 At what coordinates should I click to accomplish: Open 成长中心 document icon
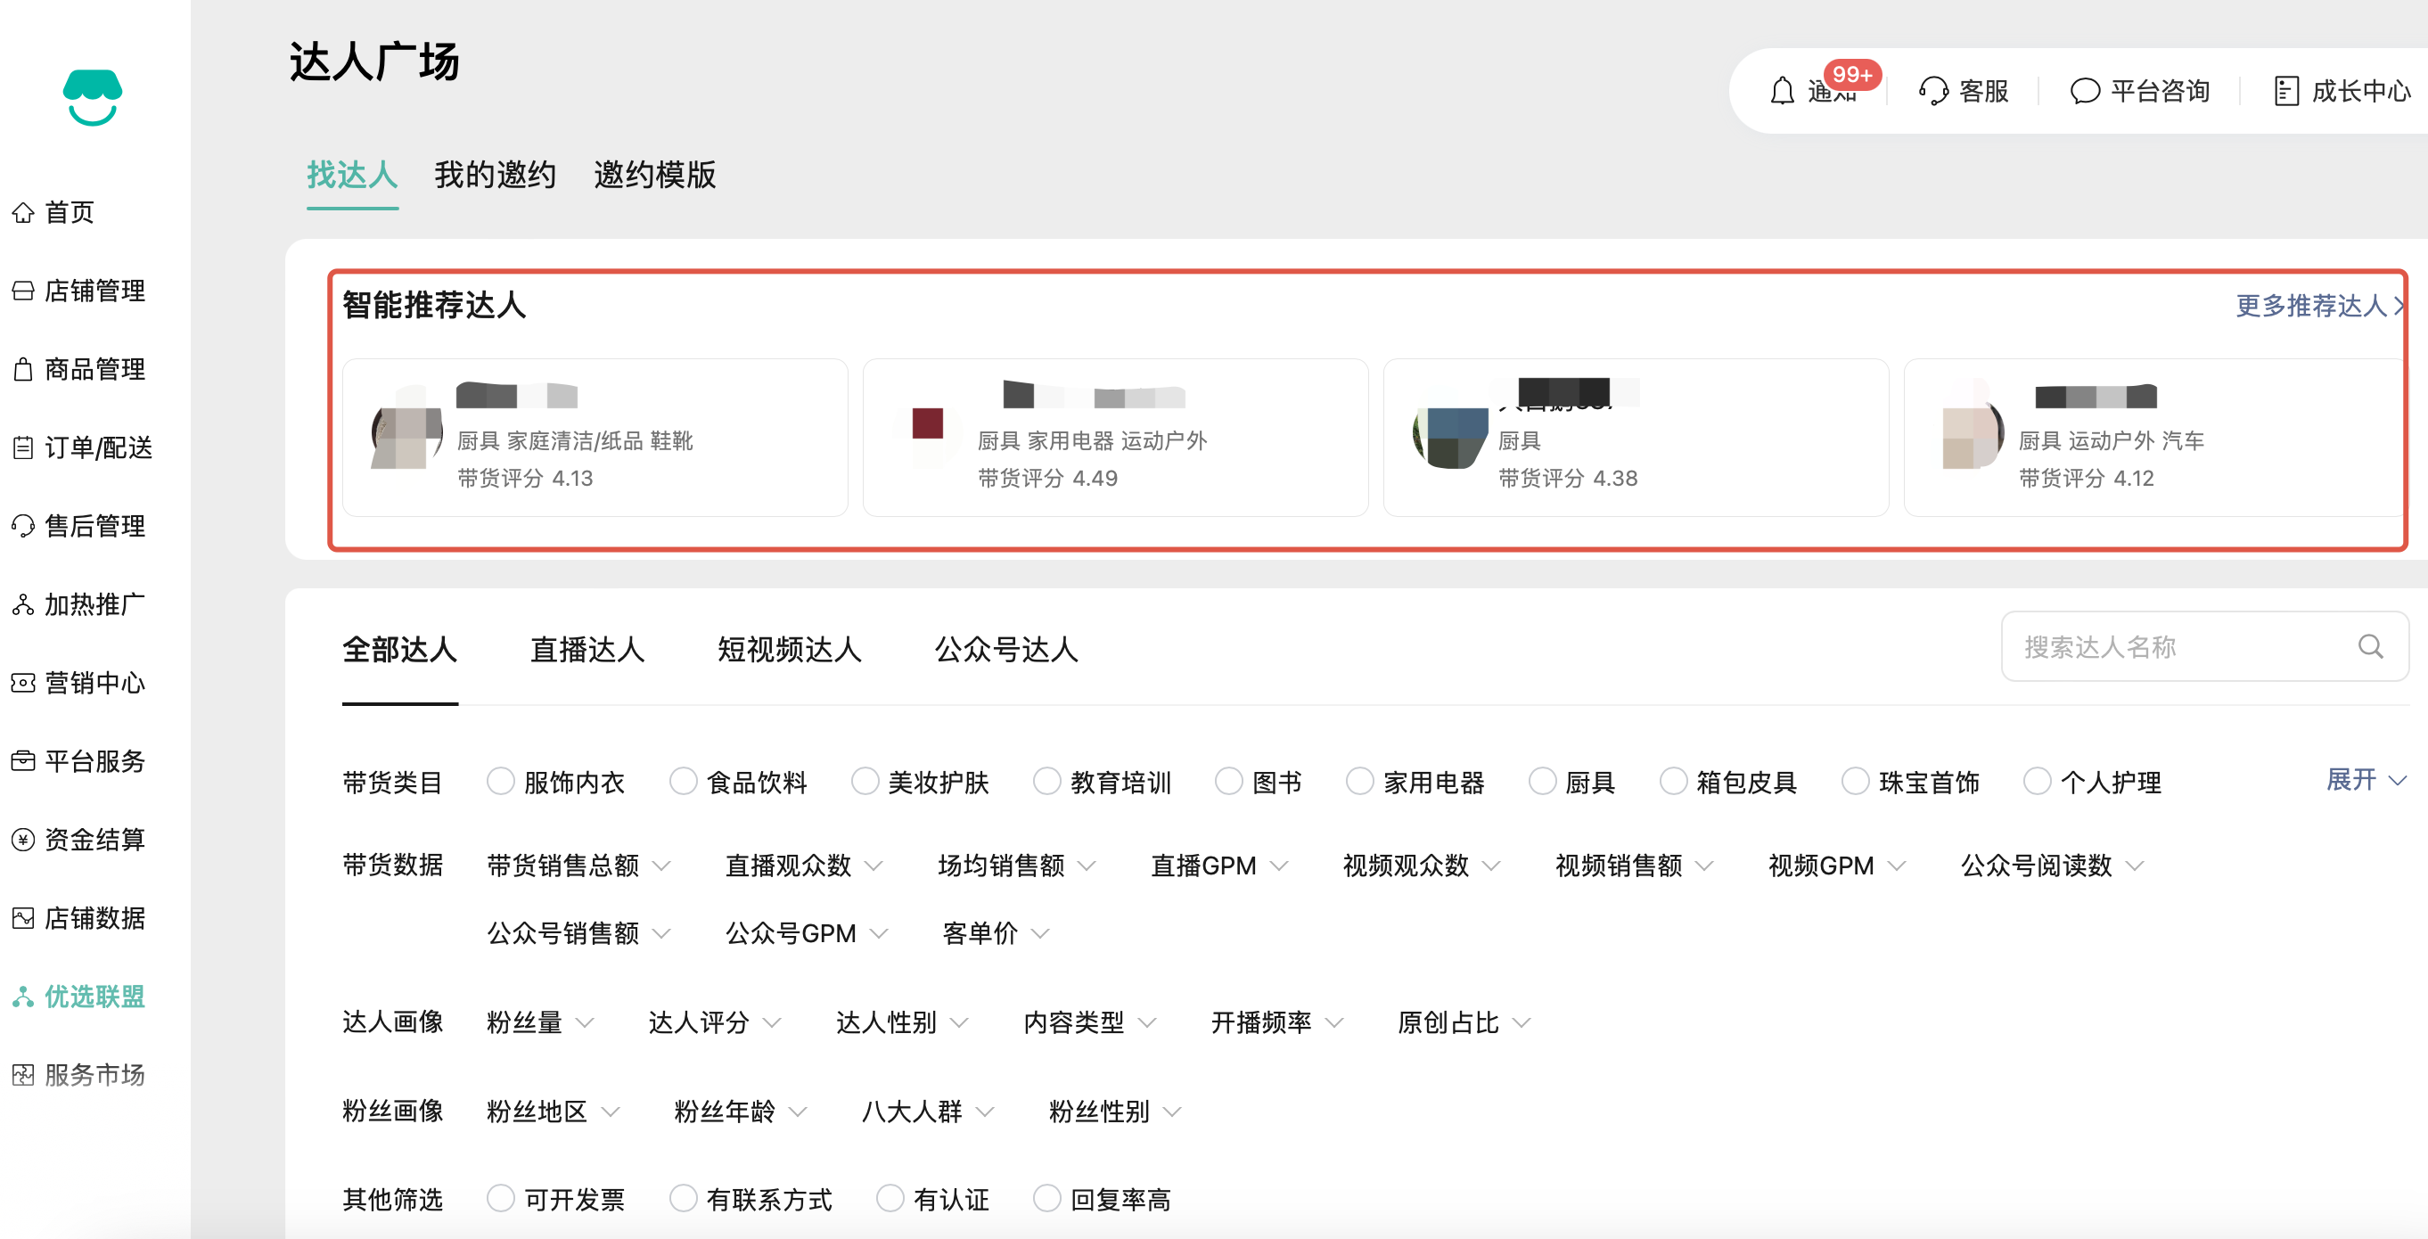pos(2285,92)
